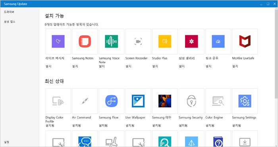Open the Studio Plus icon
Viewport: 278px width, 147px height.
click(x=165, y=41)
